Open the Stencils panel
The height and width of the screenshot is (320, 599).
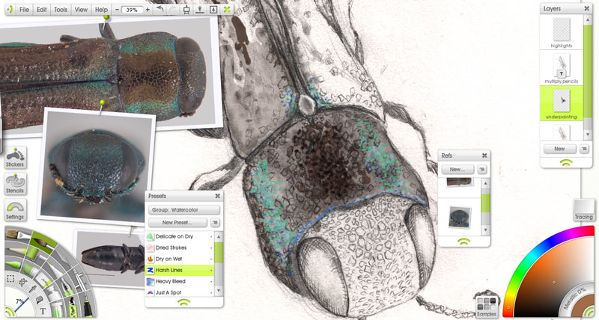click(x=15, y=183)
